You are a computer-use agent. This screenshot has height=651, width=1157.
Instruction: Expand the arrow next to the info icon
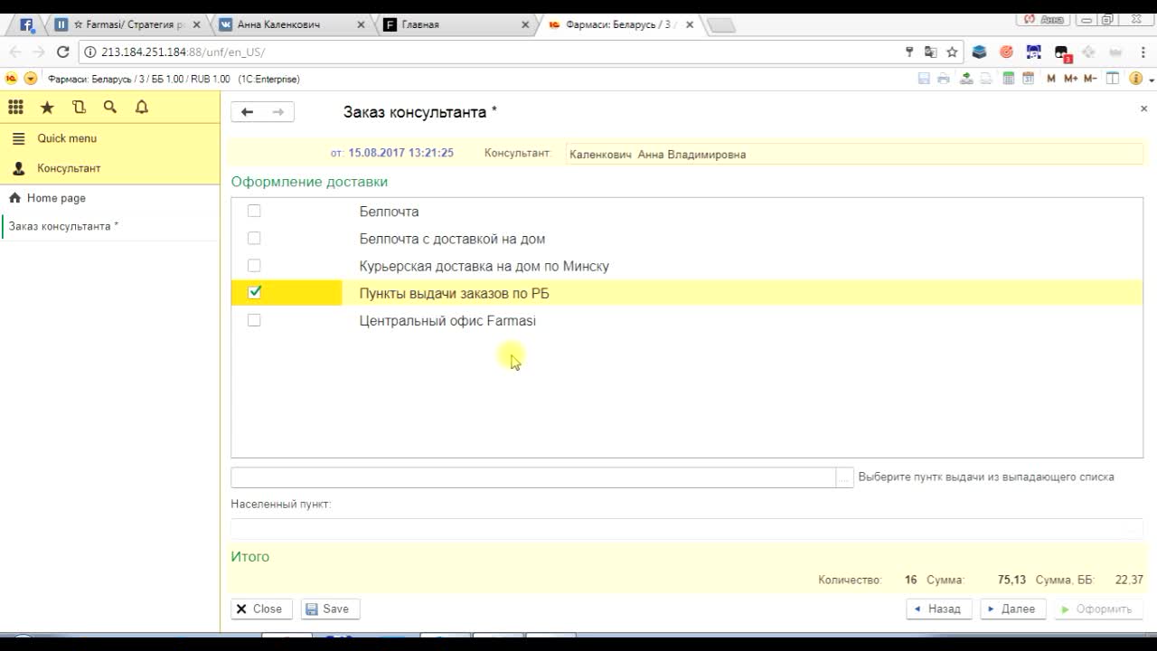[1152, 80]
